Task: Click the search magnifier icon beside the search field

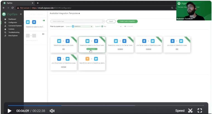Action: tap(103, 21)
